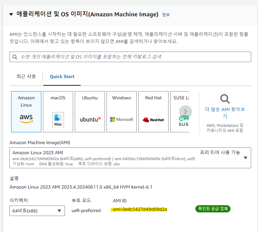The width and height of the screenshot is (258, 232).
Task: Click the 부트 모드 field label
Action: tap(81, 201)
